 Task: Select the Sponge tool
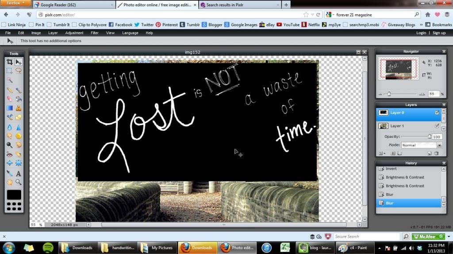[19, 136]
